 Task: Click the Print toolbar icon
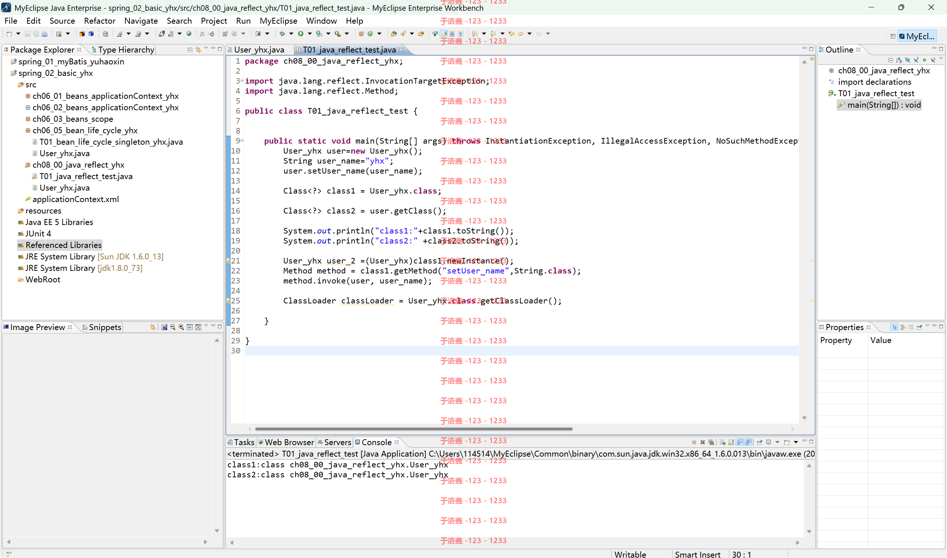pyautogui.click(x=45, y=34)
